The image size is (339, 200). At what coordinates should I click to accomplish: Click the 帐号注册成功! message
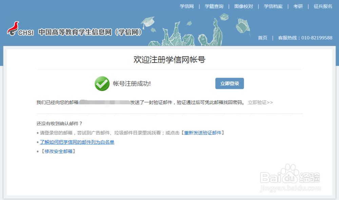point(132,84)
